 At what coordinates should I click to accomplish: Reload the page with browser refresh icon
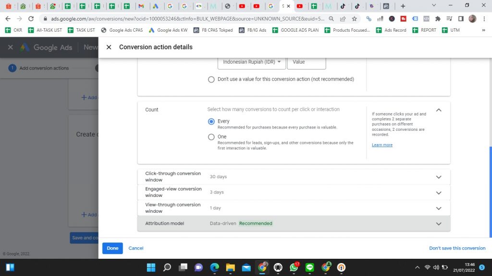(31, 19)
